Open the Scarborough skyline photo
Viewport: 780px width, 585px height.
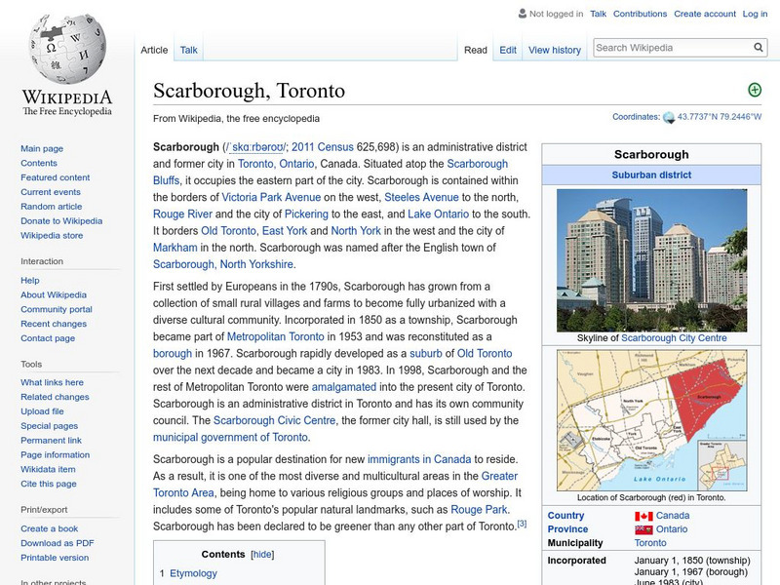pos(651,260)
